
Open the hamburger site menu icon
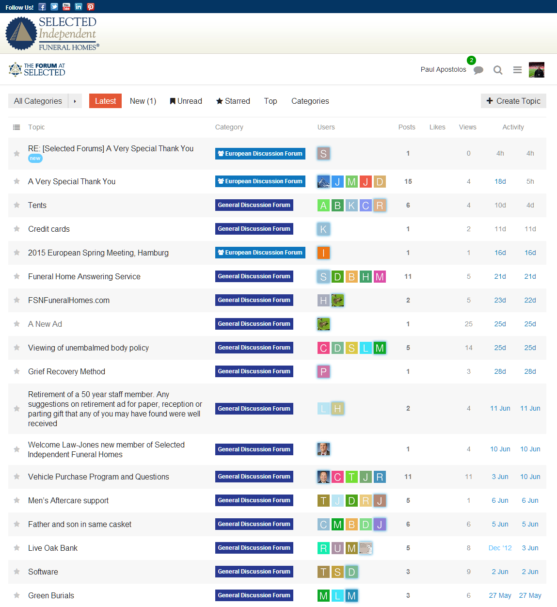tap(517, 70)
